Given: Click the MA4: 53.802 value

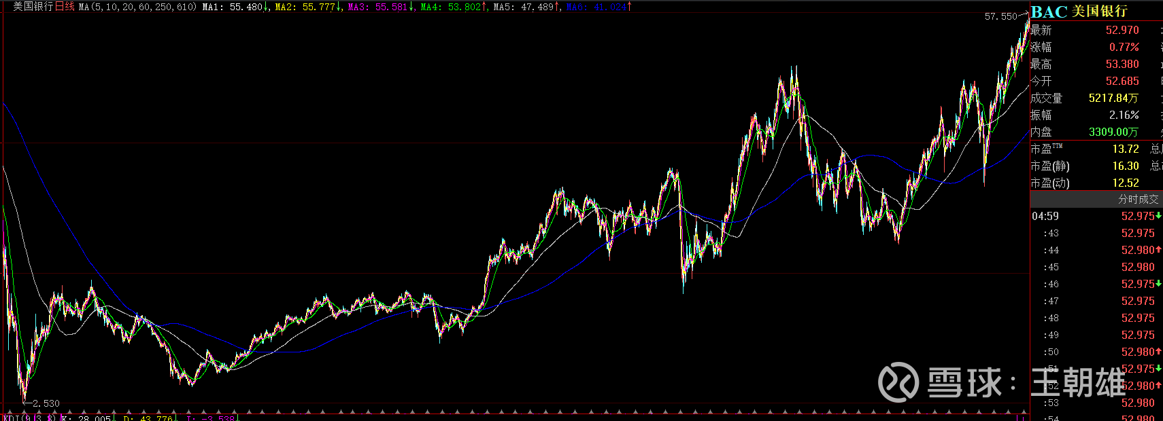Looking at the screenshot, I should point(454,7).
